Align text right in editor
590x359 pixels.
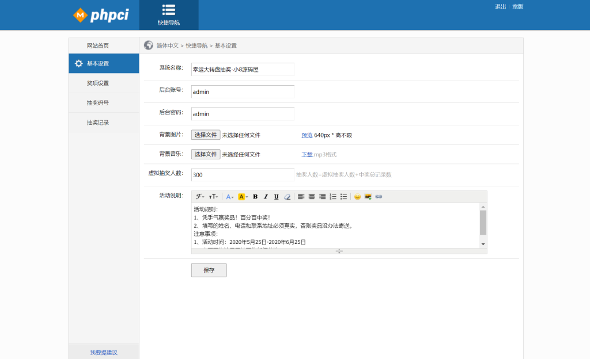(322, 197)
